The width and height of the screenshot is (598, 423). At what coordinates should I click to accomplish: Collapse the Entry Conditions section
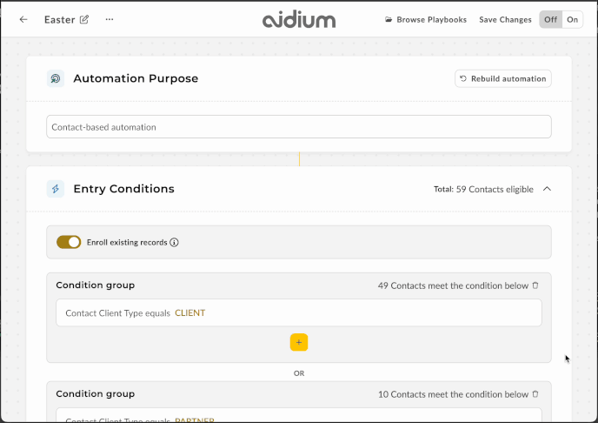[x=547, y=189]
